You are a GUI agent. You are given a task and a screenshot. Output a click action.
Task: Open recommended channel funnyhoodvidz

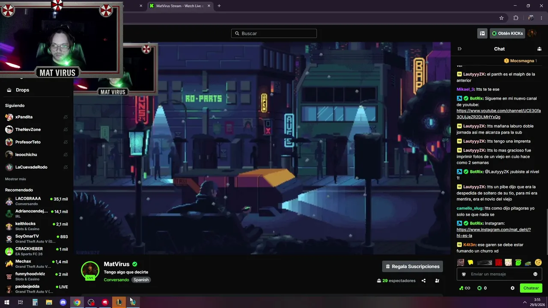click(36, 276)
